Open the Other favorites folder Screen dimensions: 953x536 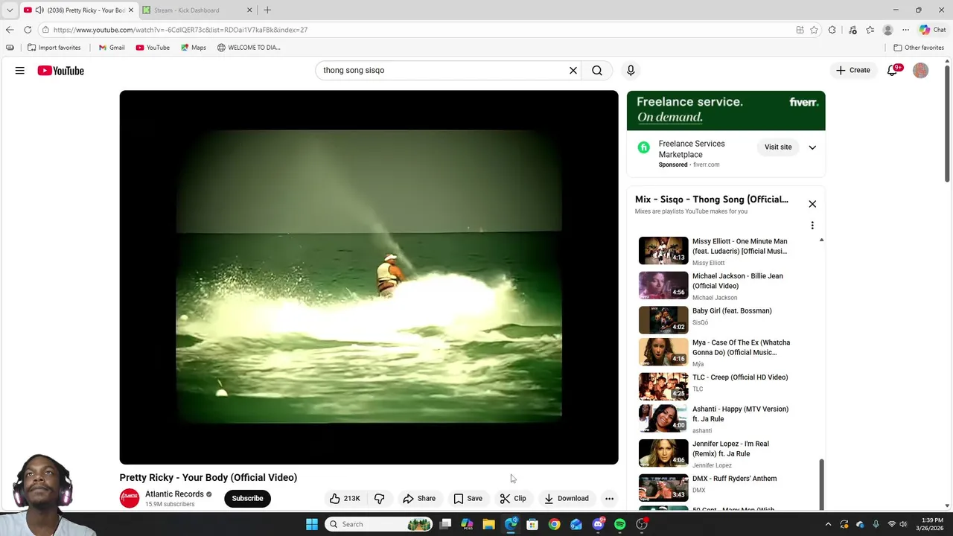(x=919, y=48)
